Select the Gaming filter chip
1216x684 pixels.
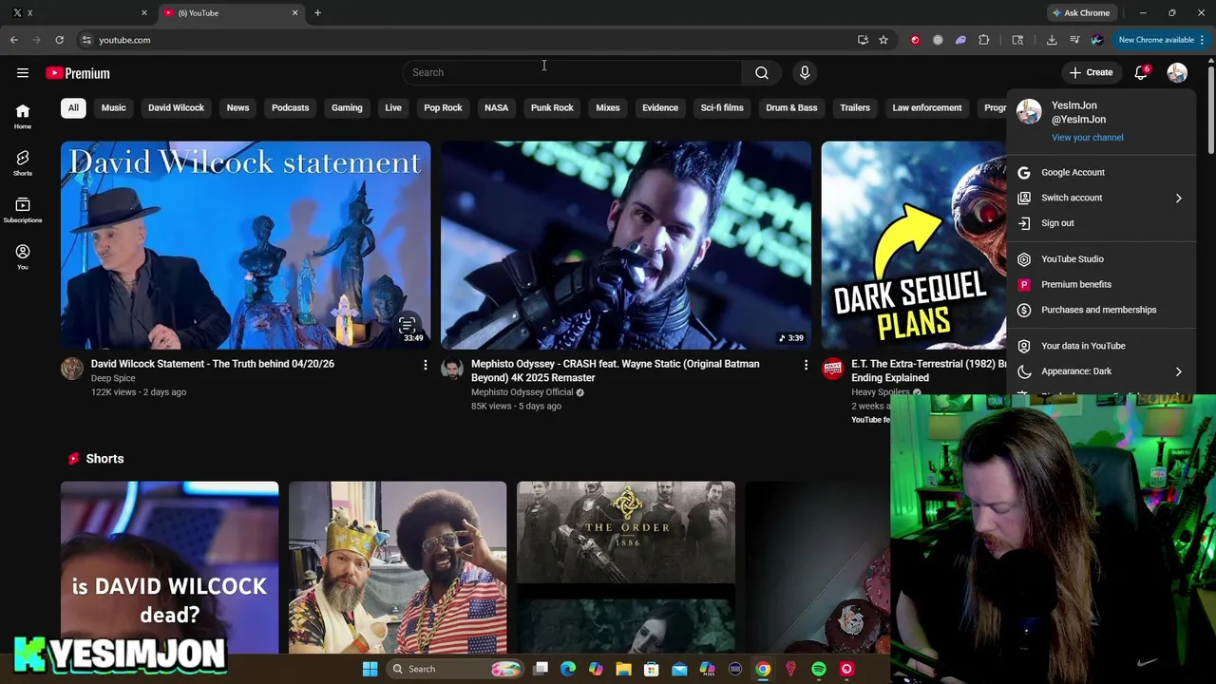point(347,107)
